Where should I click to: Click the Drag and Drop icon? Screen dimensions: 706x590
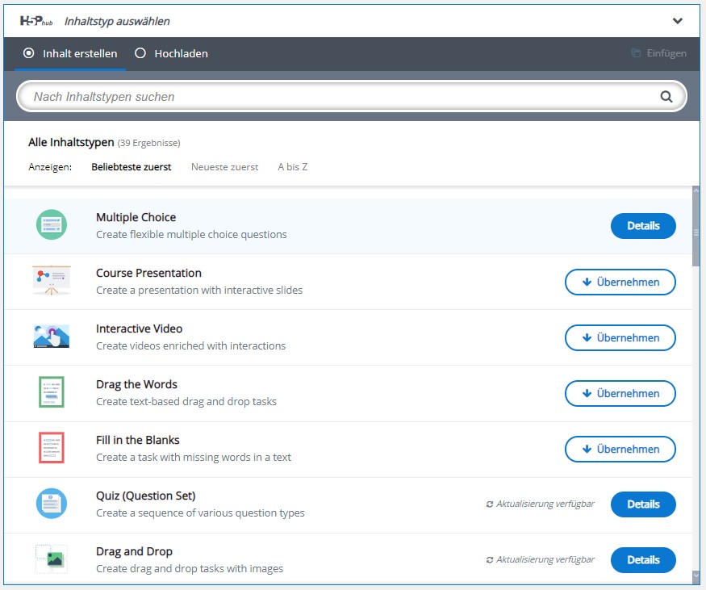tap(52, 559)
